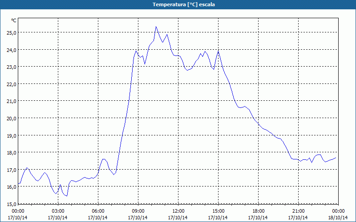Click the 15,0 label at axis bottom

click(x=12, y=204)
